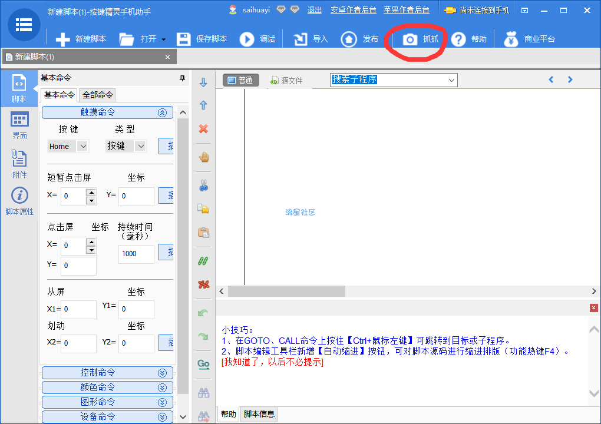Toggle the pin on 基本命令 panel
The image size is (601, 424).
[182, 78]
